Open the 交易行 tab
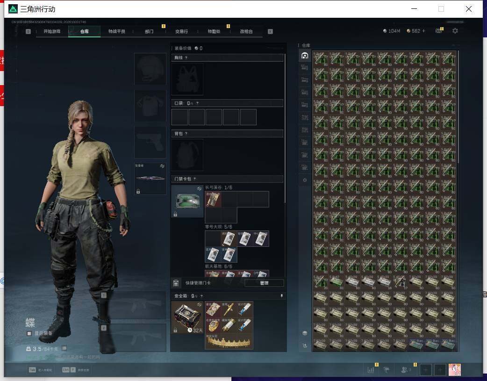 pyautogui.click(x=181, y=31)
